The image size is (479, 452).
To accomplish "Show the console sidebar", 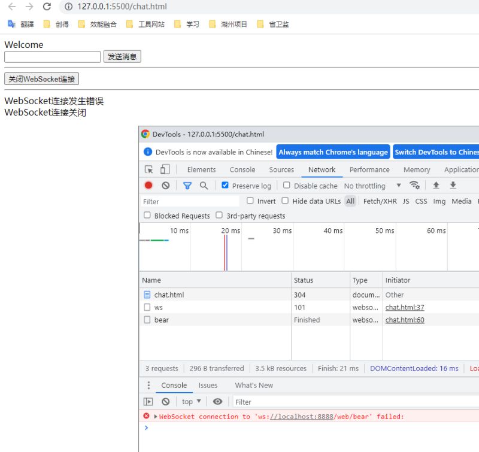I will (x=148, y=402).
